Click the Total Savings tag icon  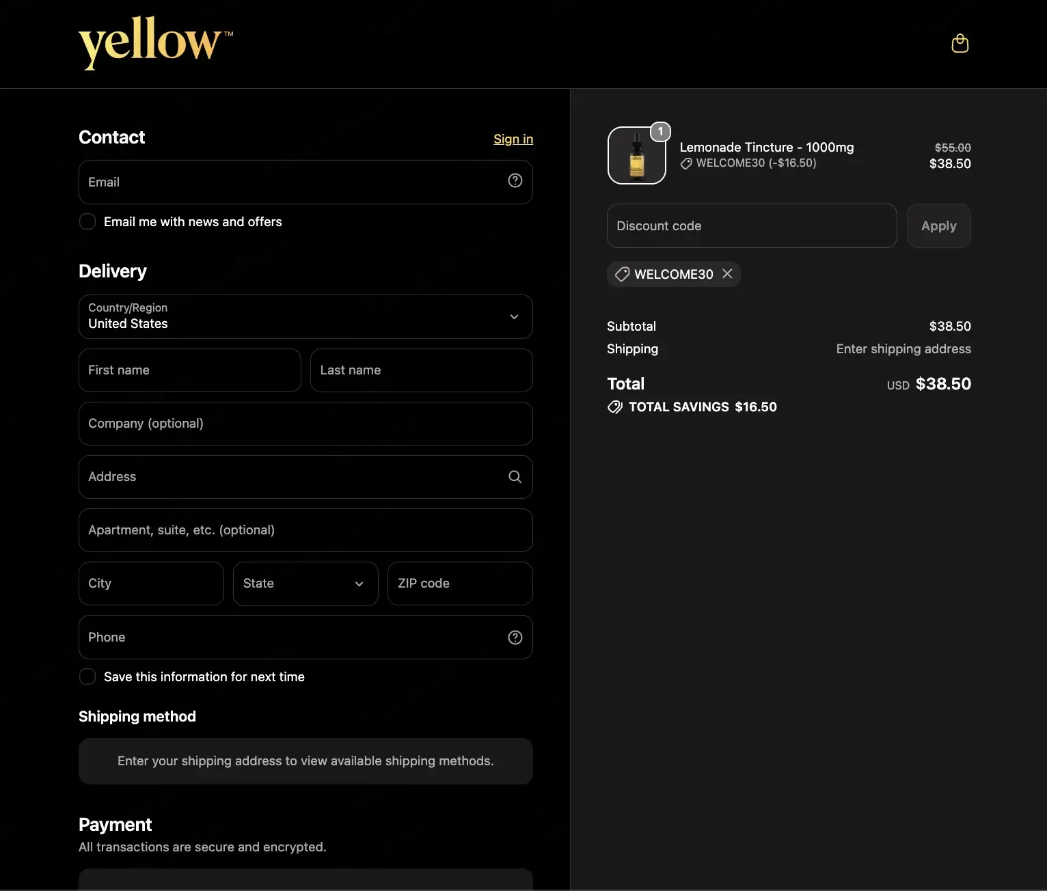(615, 407)
